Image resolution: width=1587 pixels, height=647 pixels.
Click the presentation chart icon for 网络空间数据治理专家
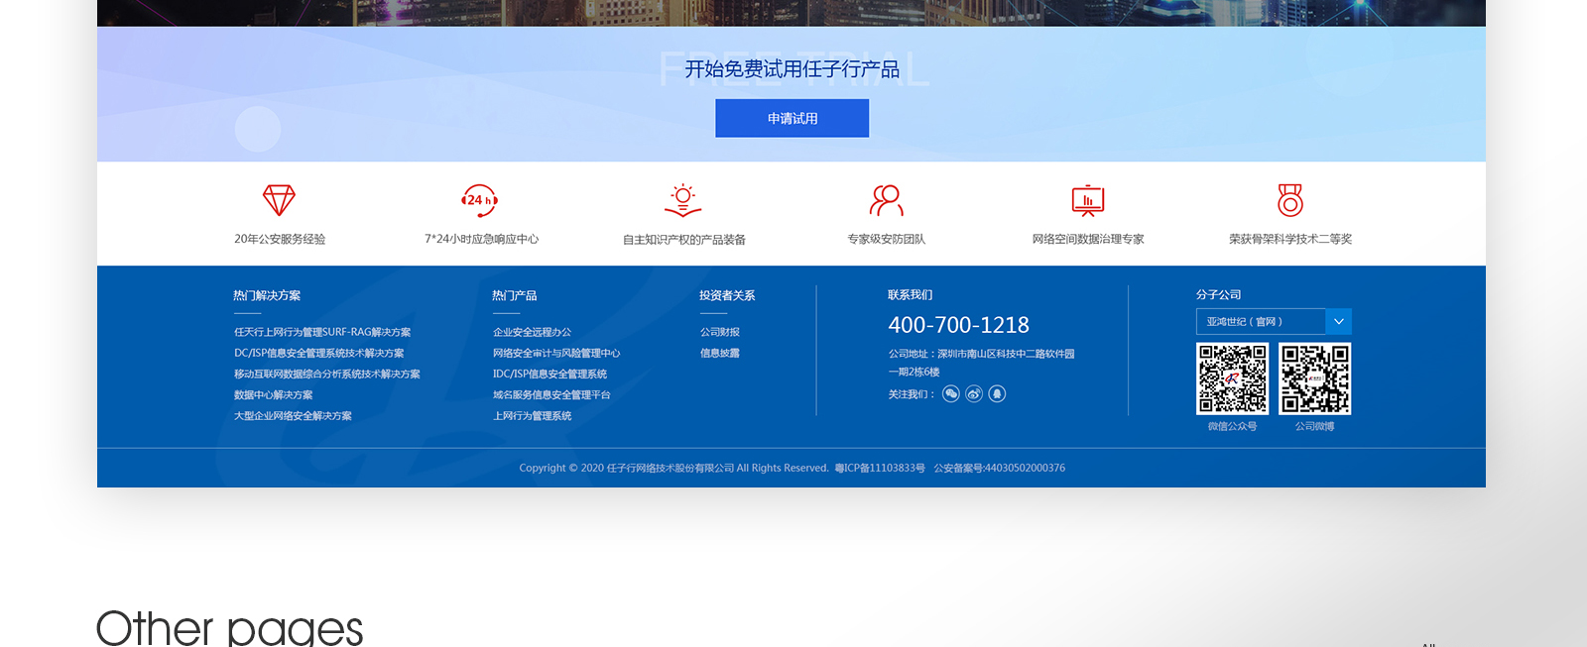[x=1088, y=200]
